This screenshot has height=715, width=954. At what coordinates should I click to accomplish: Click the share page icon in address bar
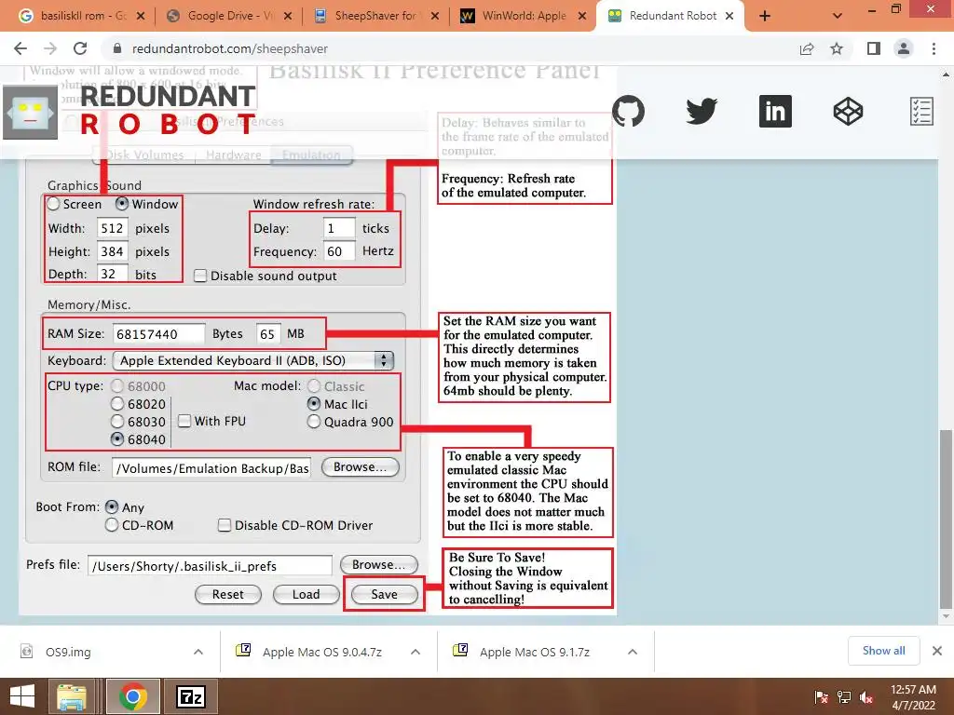[x=807, y=48]
